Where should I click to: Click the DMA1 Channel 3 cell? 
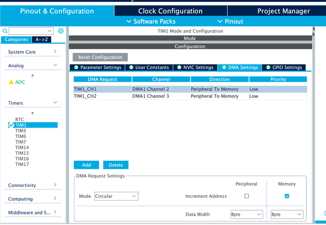click(161, 96)
